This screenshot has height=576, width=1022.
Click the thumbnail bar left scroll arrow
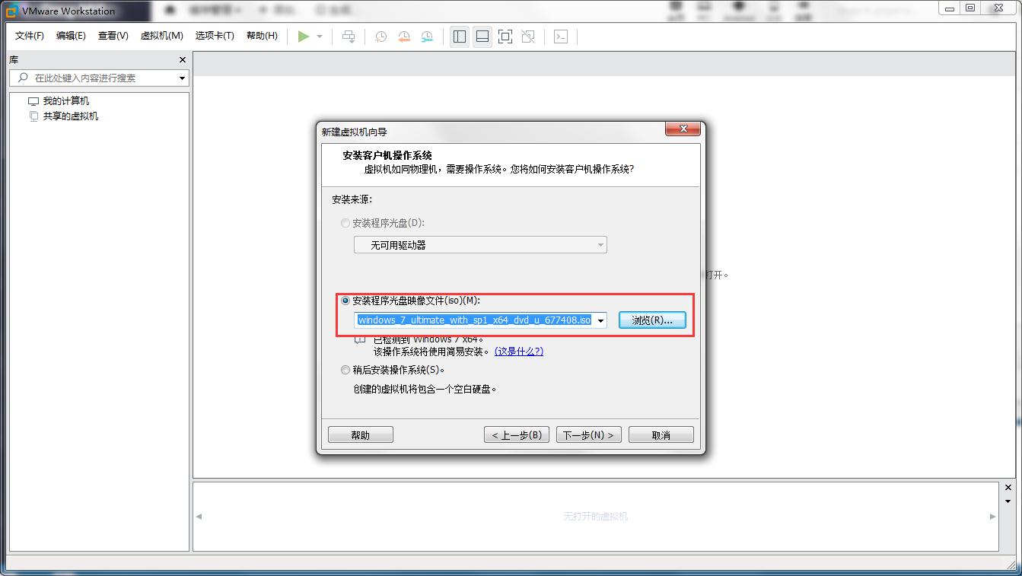(199, 517)
